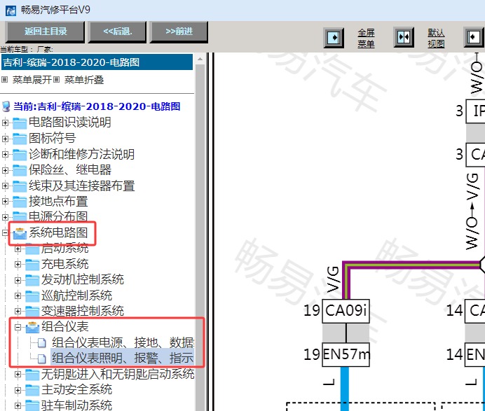Go forward with the >>前进 button
485x411 pixels.
[x=179, y=32]
